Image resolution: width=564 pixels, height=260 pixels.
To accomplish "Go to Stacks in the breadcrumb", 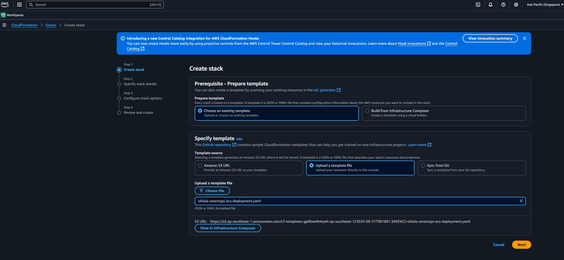I will 51,25.
